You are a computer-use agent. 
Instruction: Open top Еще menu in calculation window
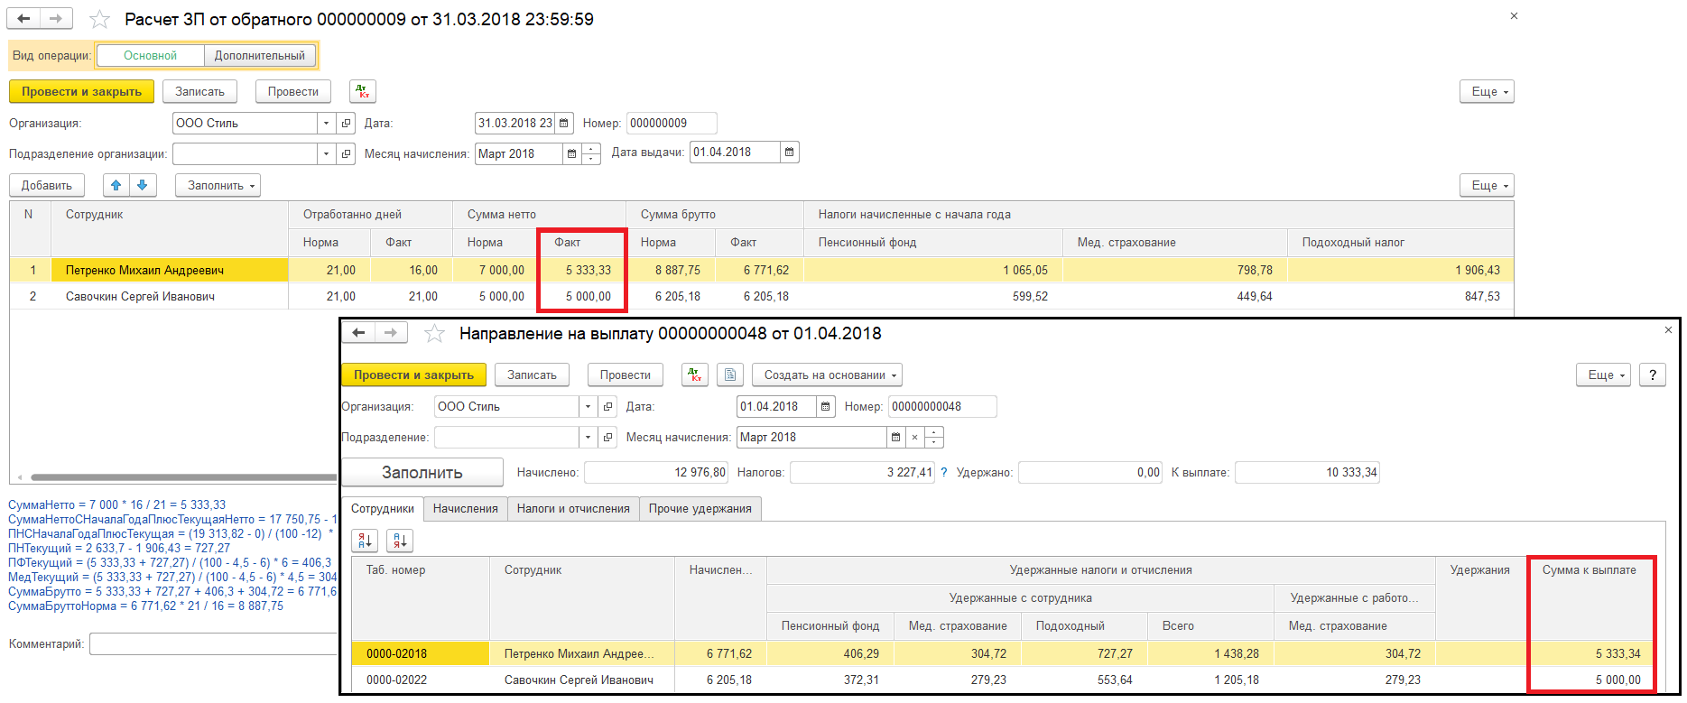point(1487,91)
